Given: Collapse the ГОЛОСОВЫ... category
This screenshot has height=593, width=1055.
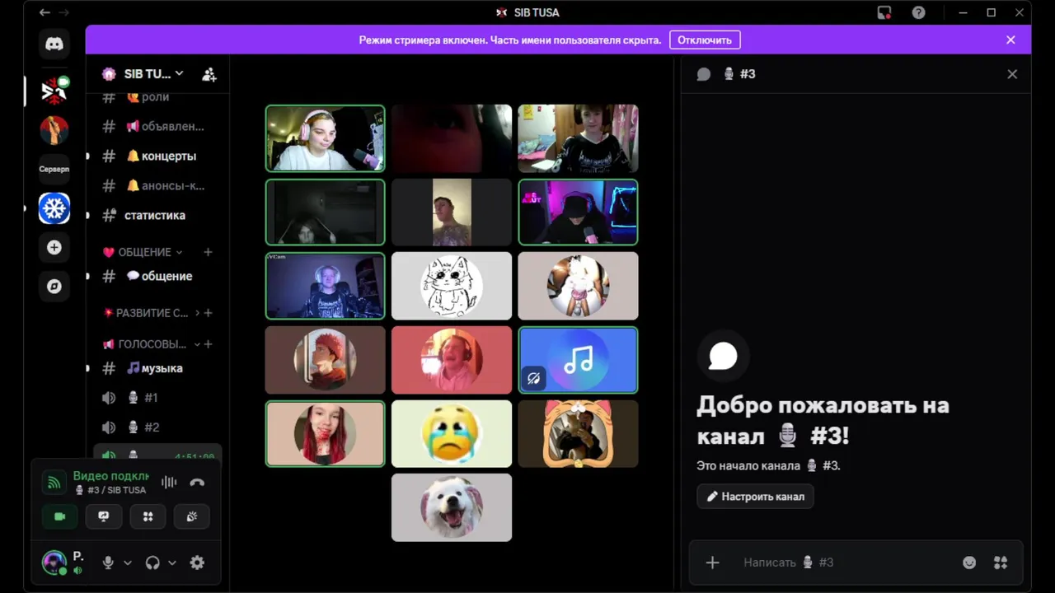Looking at the screenshot, I should coord(152,343).
